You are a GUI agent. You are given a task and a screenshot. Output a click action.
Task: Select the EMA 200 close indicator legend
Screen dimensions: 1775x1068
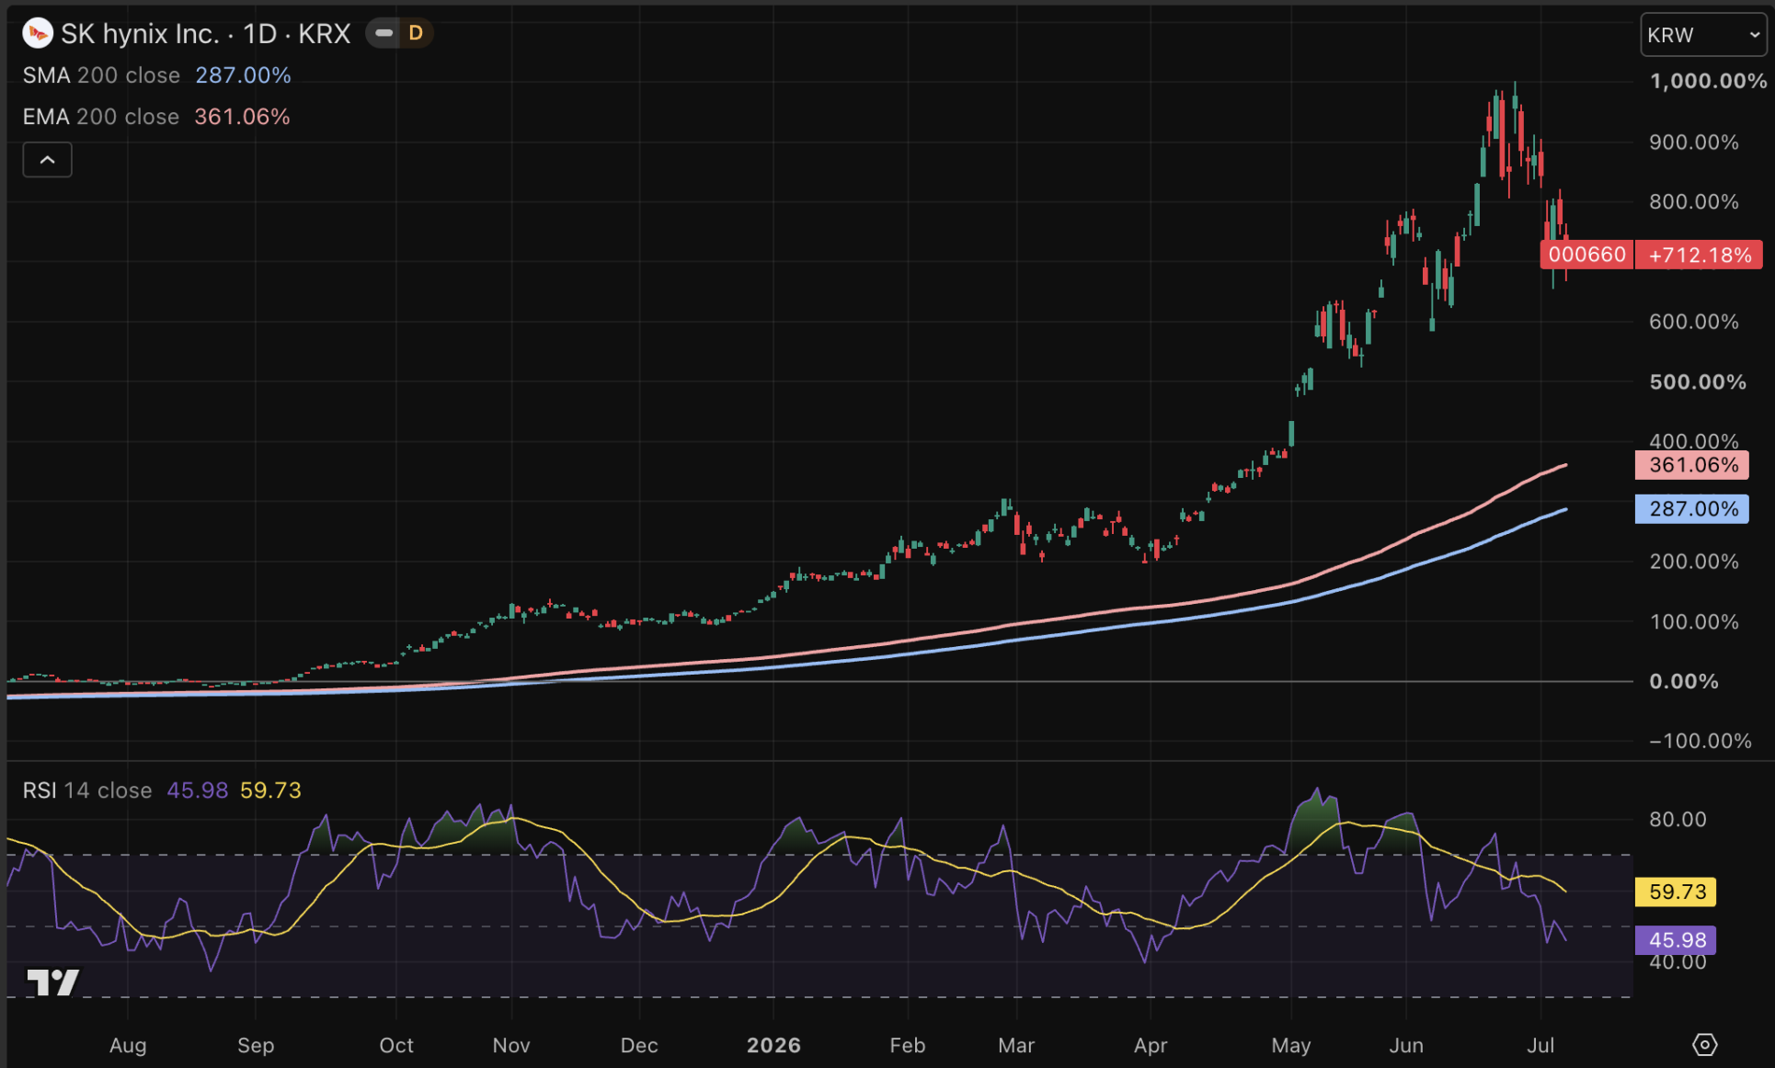pyautogui.click(x=101, y=117)
